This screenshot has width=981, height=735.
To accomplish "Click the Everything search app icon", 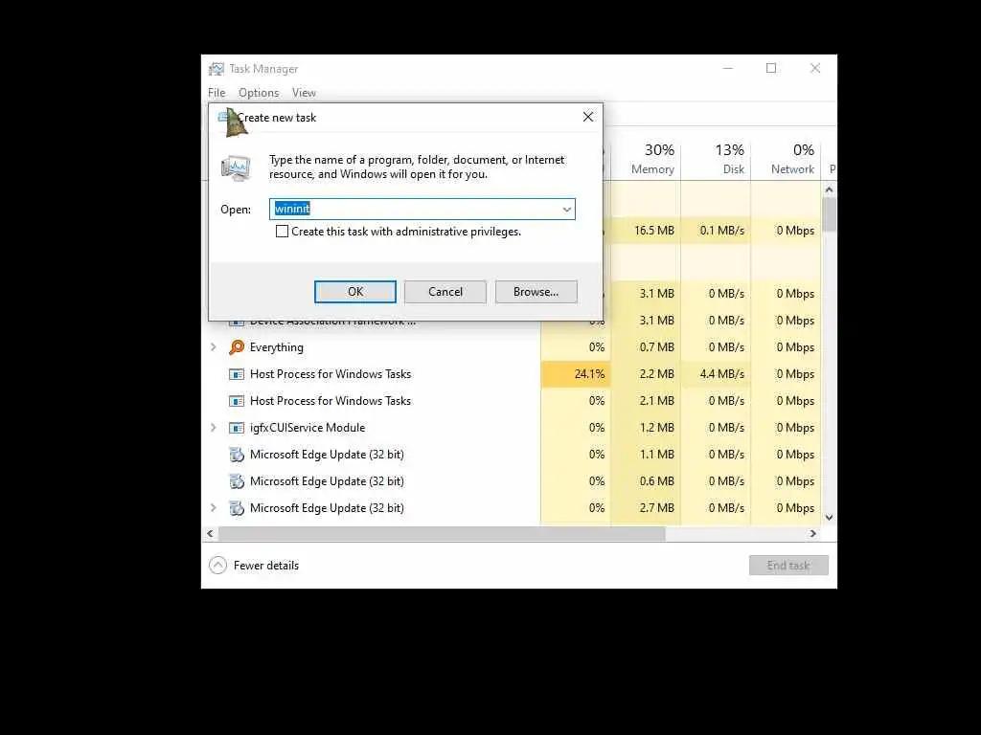I will click(x=237, y=346).
